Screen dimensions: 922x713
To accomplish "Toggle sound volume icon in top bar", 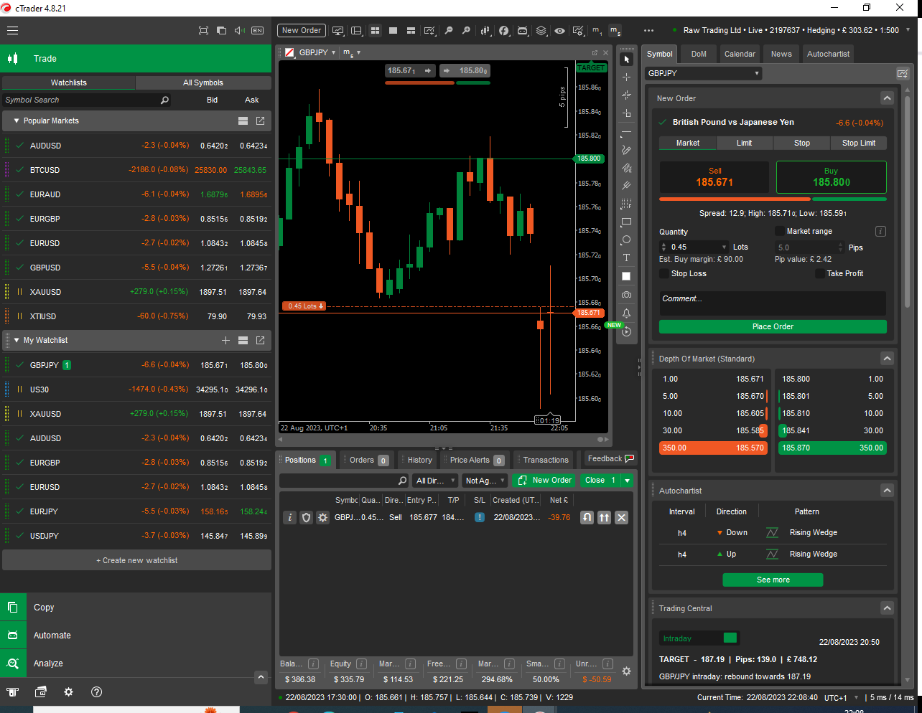I will [240, 30].
